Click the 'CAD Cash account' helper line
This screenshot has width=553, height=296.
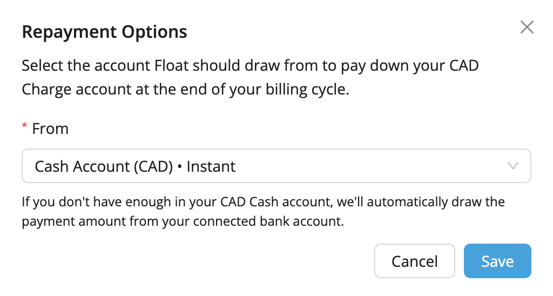263,202
